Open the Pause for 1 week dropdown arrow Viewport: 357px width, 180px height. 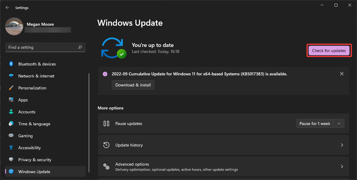(339, 123)
